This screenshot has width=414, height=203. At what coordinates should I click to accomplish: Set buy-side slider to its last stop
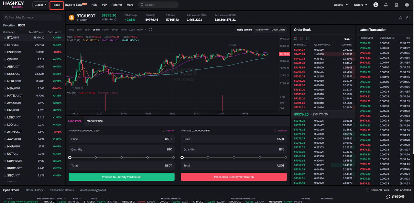pyautogui.click(x=173, y=157)
